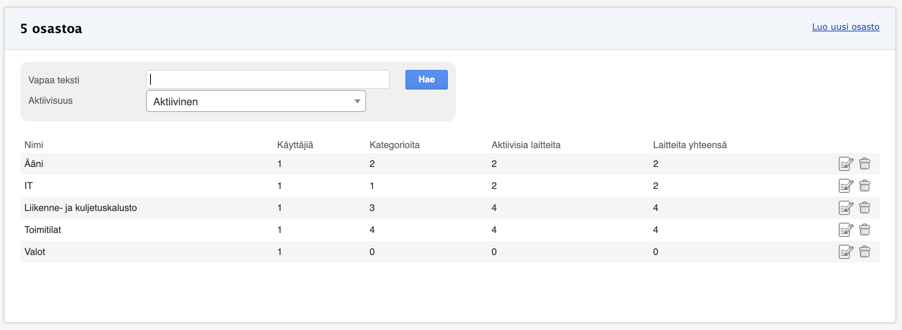Open the Aktiivisuus dropdown
Screen dimensions: 902x330
point(256,101)
